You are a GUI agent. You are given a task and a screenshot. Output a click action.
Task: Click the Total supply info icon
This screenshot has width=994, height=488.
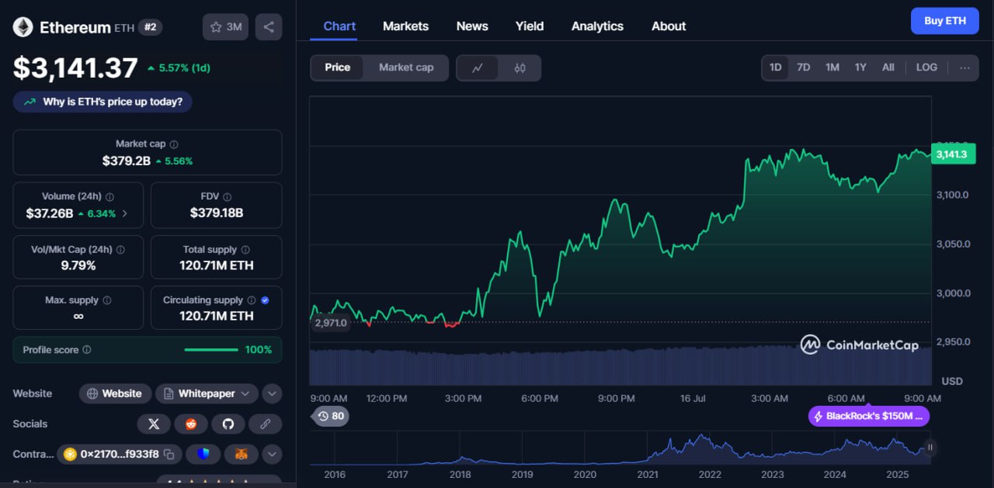[245, 250]
